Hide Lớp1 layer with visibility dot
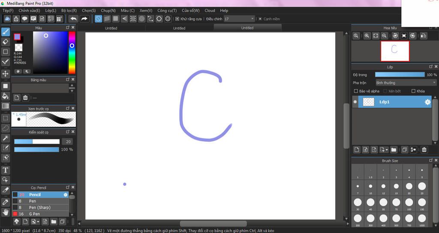The height and width of the screenshot is (233, 439). (x=355, y=102)
